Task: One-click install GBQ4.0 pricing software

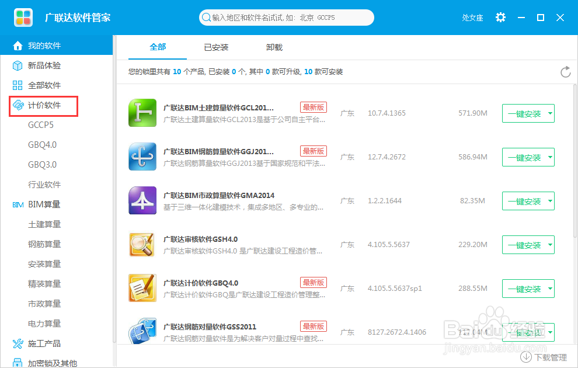Action: pyautogui.click(x=524, y=289)
